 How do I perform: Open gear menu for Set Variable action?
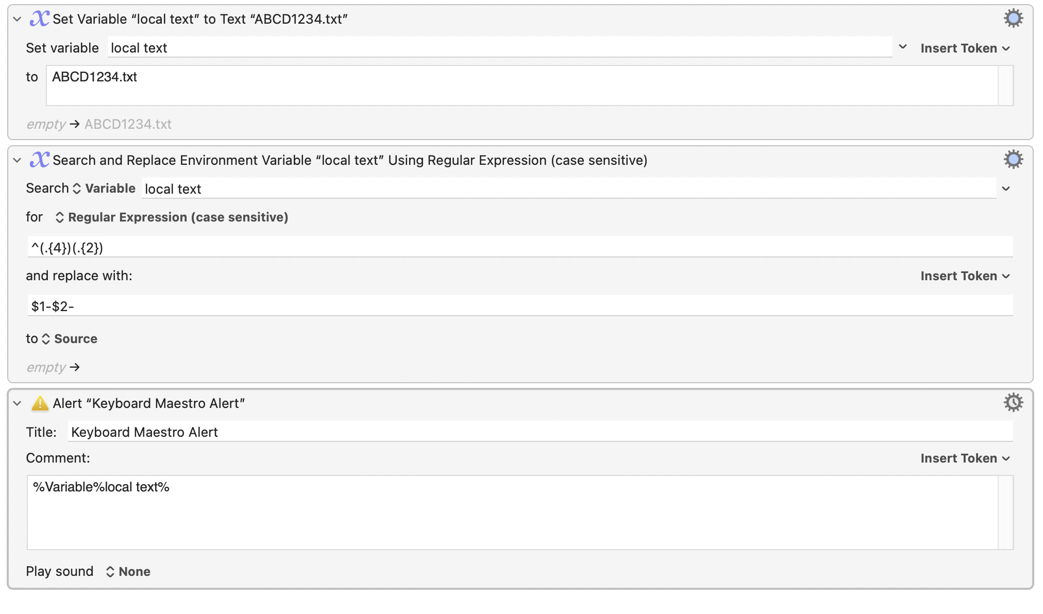tap(1013, 19)
